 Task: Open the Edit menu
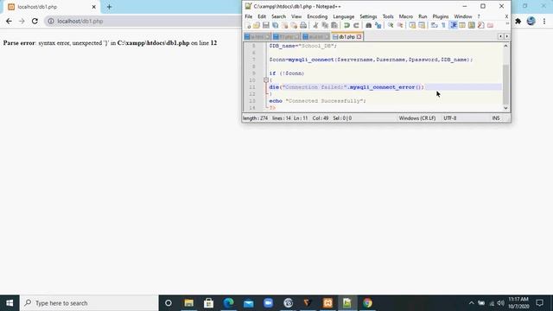point(262,16)
